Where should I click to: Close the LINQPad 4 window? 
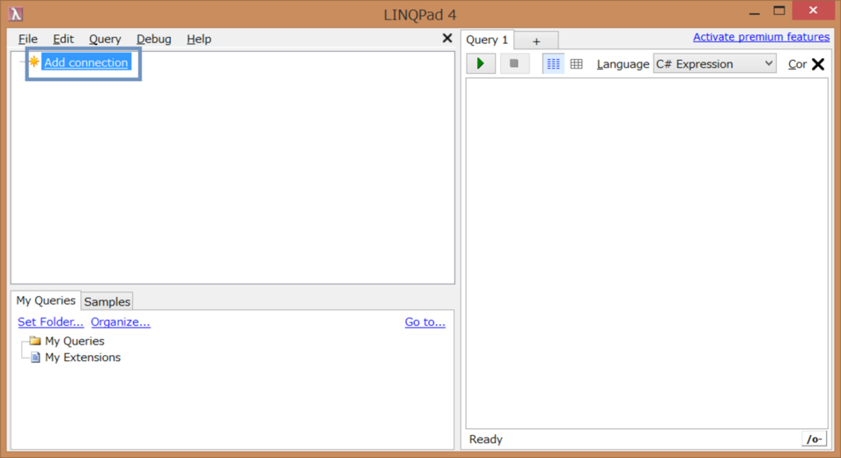[x=814, y=10]
